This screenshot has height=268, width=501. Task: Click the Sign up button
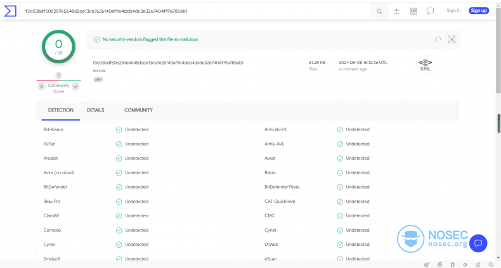[479, 11]
